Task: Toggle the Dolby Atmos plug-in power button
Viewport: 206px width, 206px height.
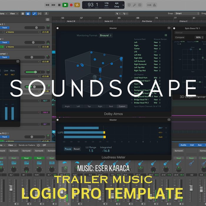Action: point(57,28)
